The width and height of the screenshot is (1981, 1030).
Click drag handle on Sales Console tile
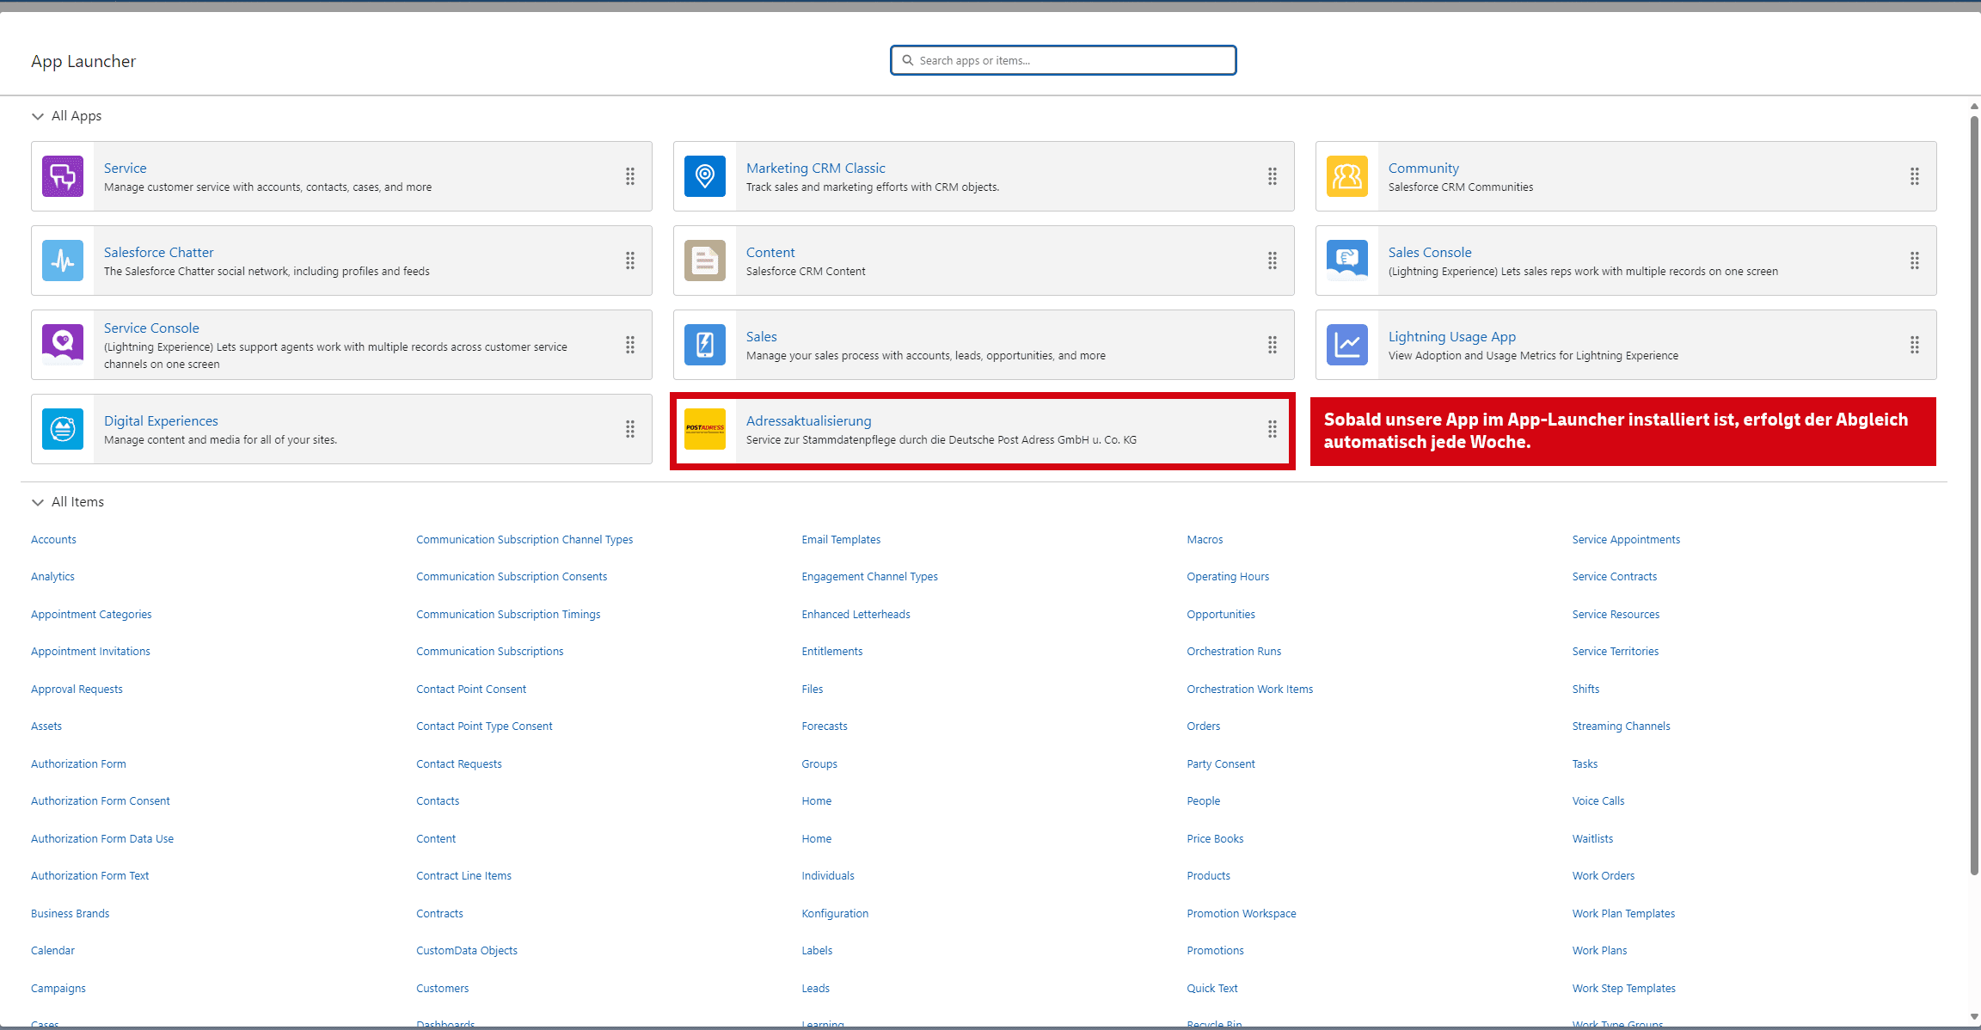tap(1915, 261)
